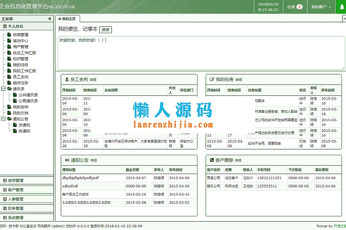Open 发通知 under 通知公告
Image resolution: width=346 pixels, height=230 pixels.
coord(24,125)
